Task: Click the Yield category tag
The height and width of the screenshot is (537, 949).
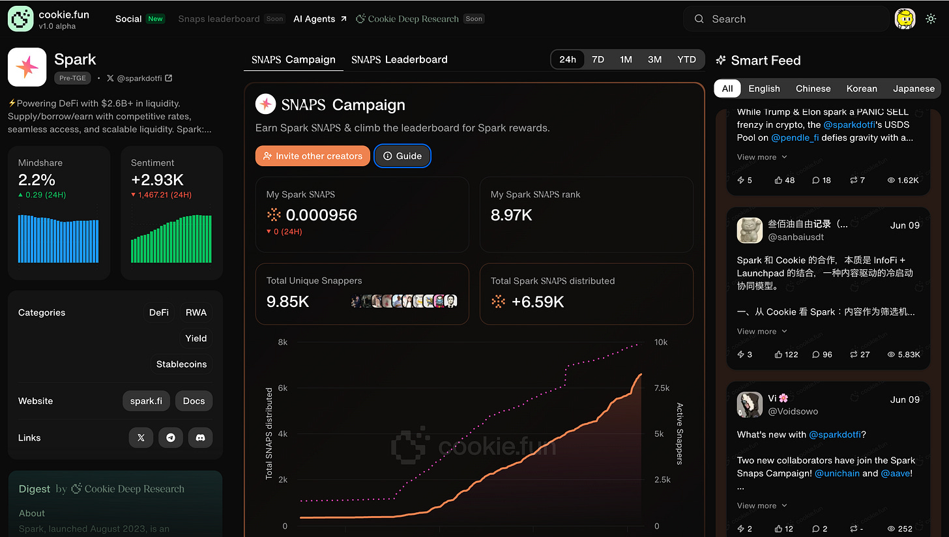Action: point(196,338)
